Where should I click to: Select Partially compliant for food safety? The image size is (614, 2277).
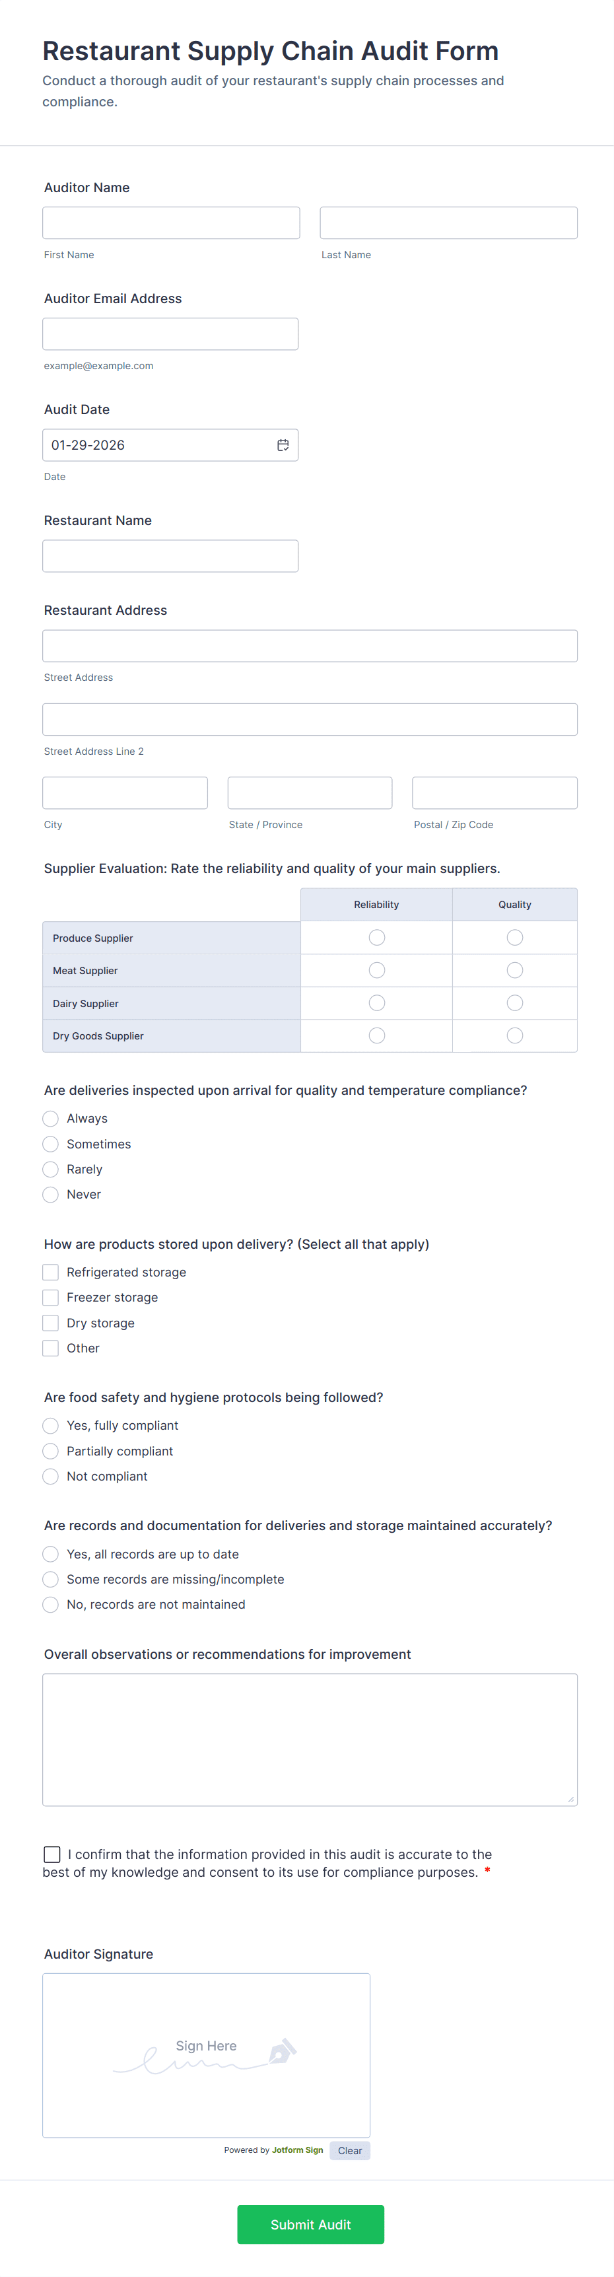(50, 1450)
